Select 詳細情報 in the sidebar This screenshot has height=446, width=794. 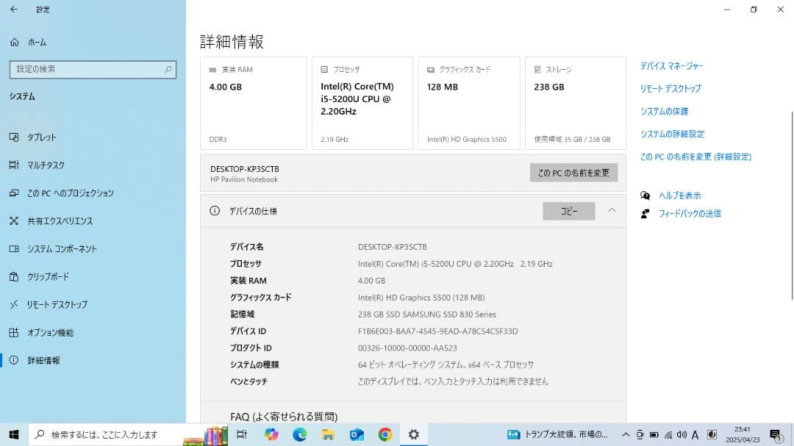[13, 360]
